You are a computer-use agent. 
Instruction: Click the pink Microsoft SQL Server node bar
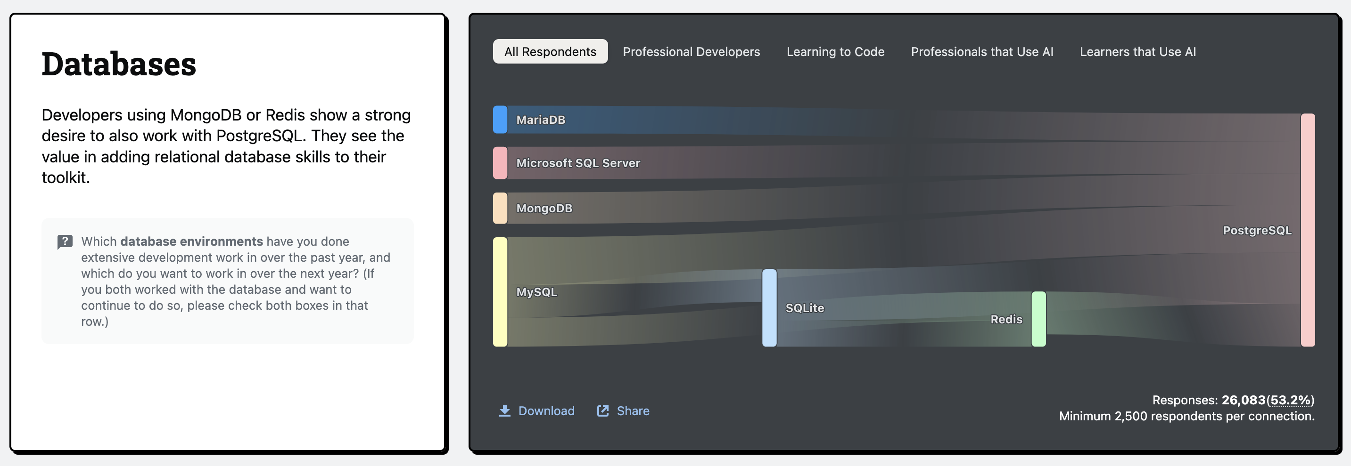tap(500, 163)
